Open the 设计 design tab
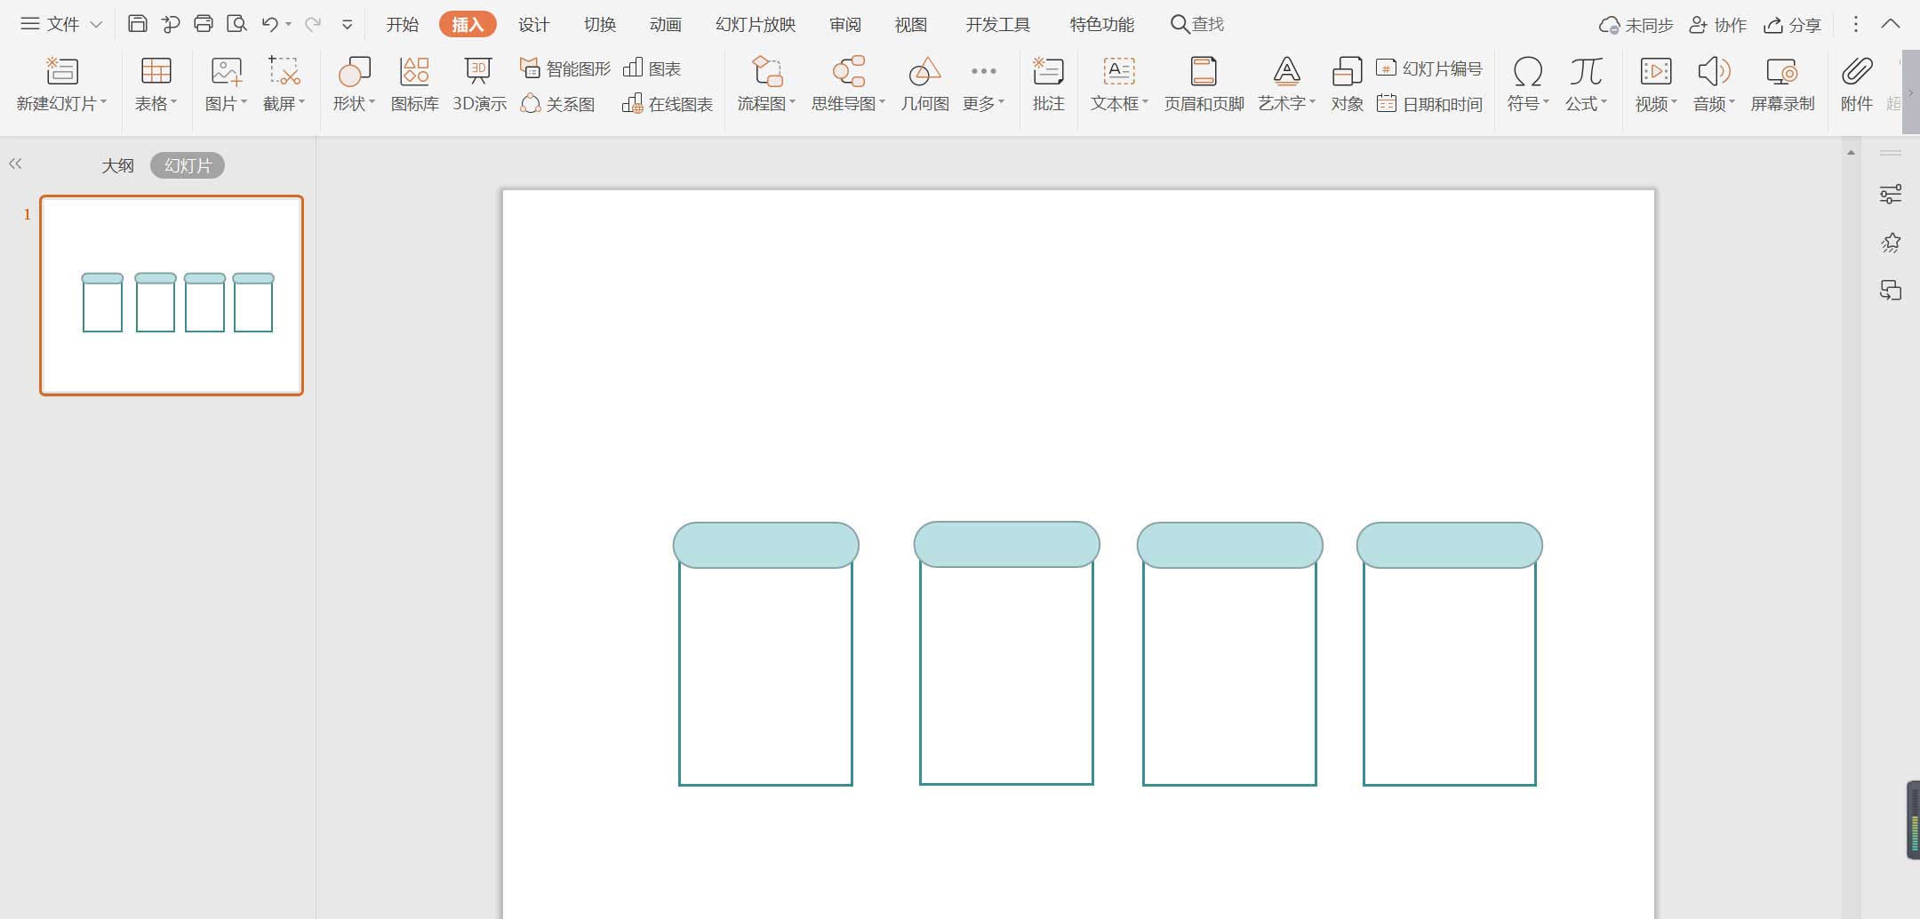 click(x=533, y=24)
